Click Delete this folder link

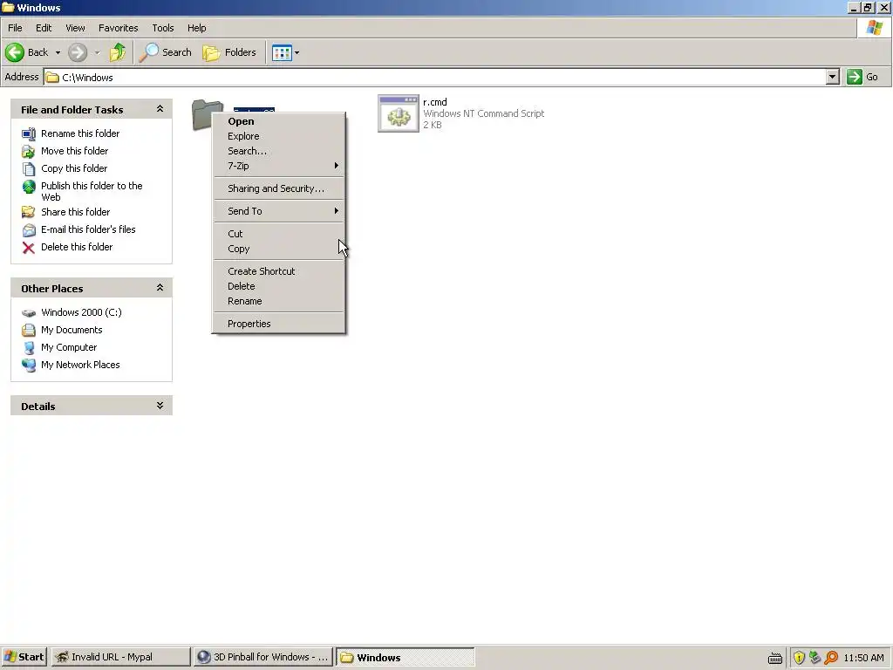point(77,247)
